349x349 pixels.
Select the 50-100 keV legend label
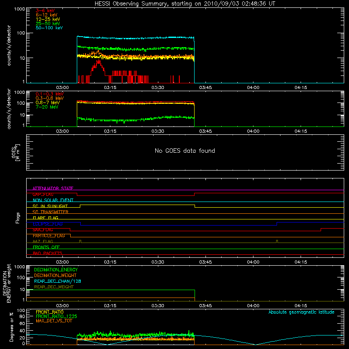49,28
